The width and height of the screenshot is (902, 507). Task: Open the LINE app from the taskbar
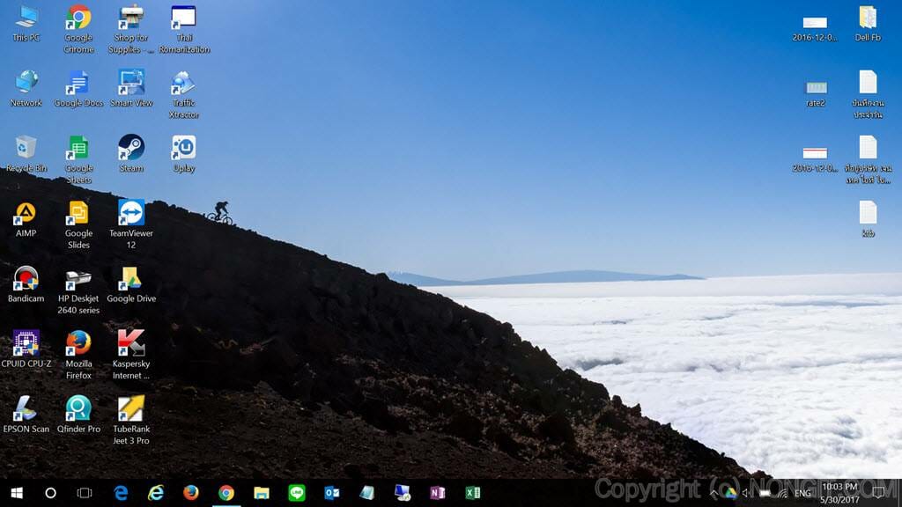[297, 493]
